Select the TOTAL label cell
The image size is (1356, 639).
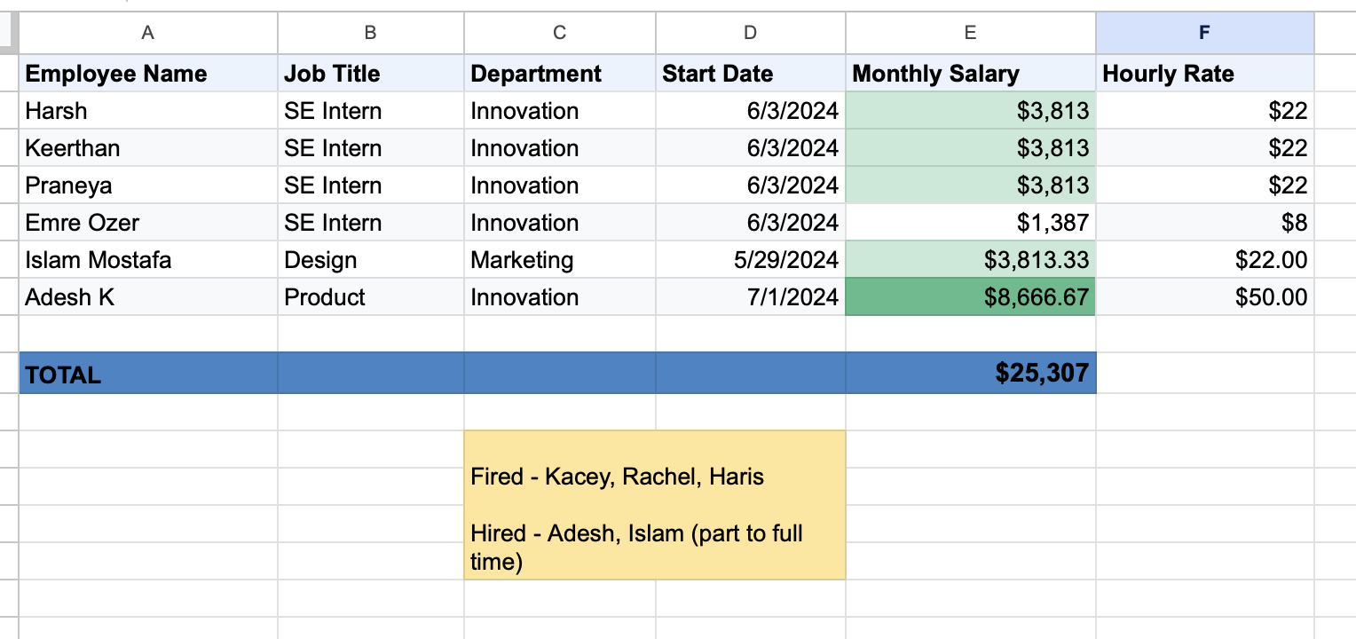[x=148, y=374]
